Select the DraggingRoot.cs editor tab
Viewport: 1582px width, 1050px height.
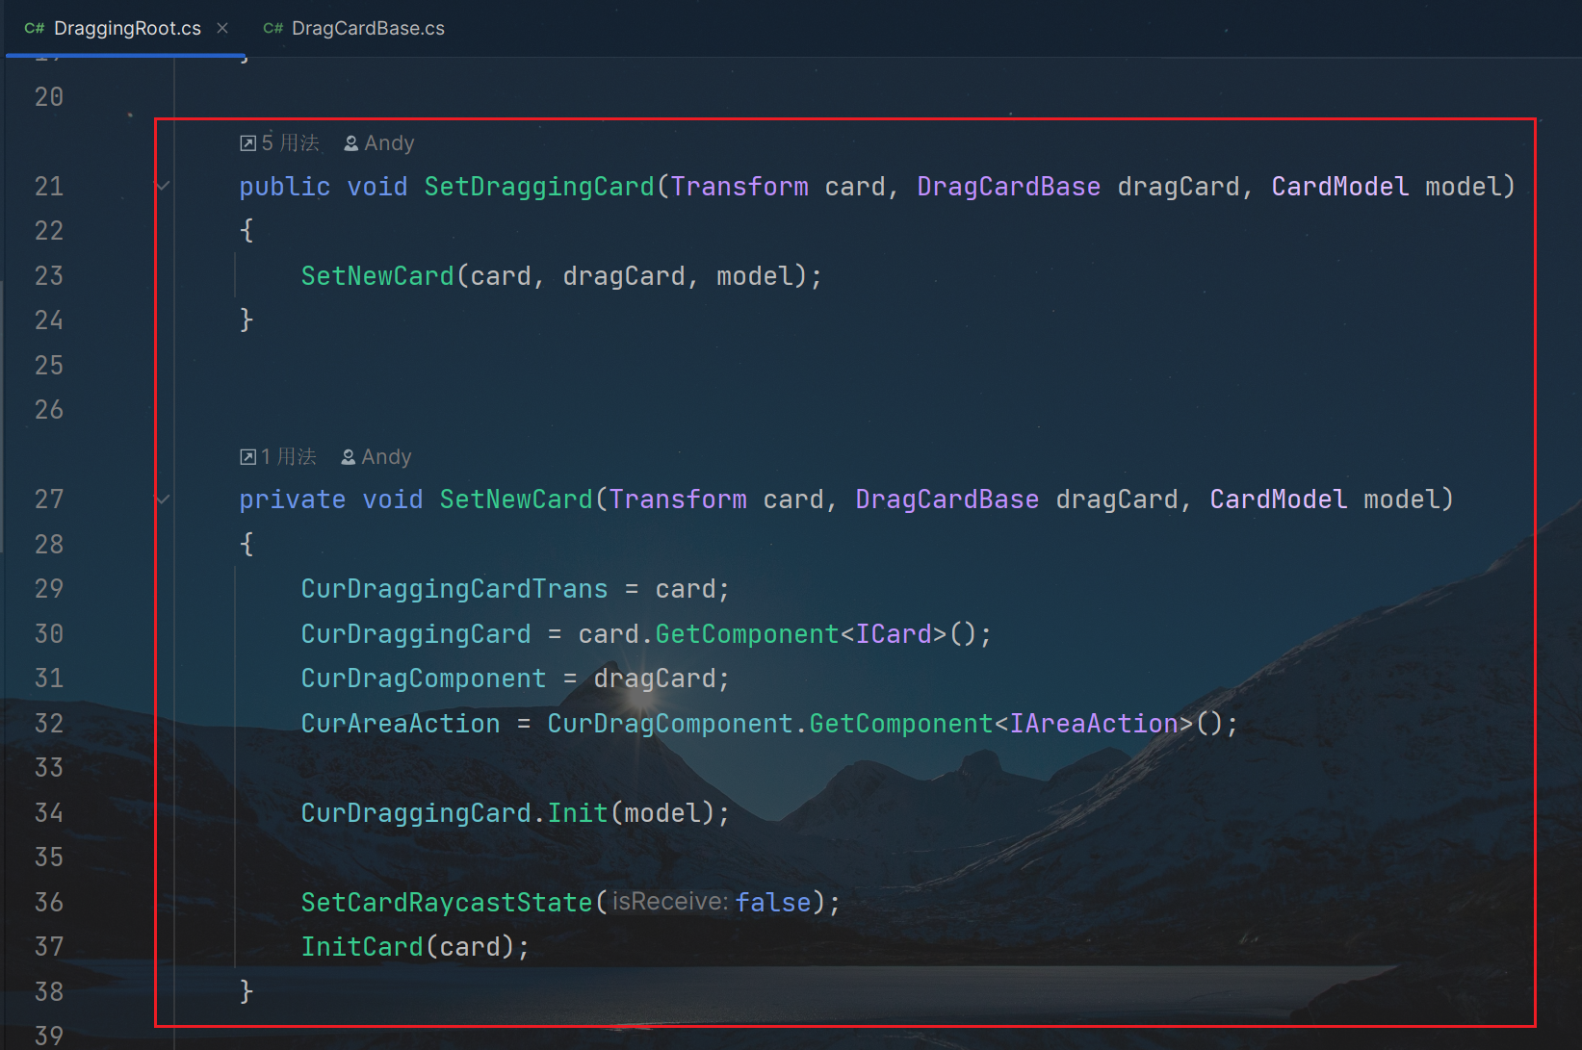(x=127, y=28)
